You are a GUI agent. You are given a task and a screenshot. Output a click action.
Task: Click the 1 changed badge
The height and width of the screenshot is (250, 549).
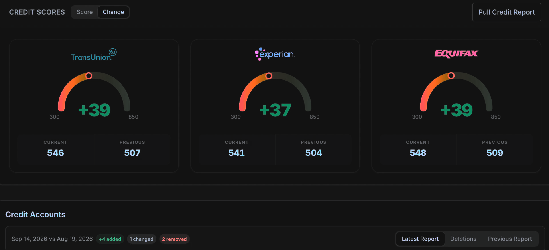pos(142,239)
